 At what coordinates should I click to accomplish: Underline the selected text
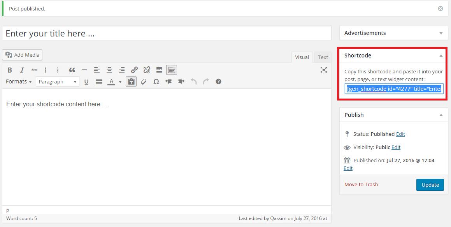point(86,82)
